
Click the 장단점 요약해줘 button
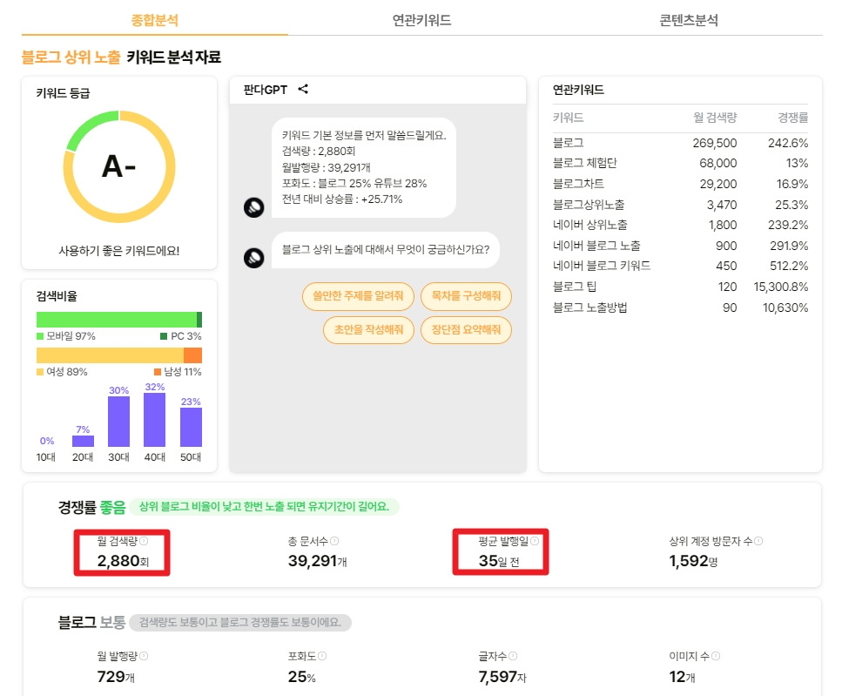pyautogui.click(x=466, y=330)
